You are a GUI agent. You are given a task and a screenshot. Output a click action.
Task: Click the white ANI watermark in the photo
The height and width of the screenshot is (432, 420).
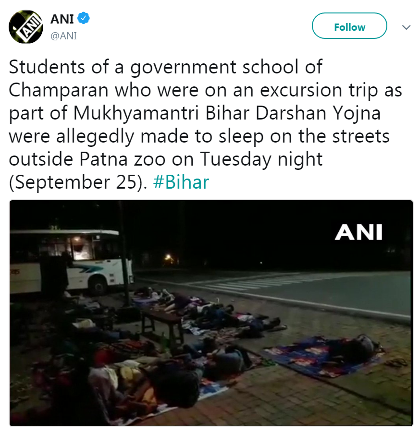[358, 232]
